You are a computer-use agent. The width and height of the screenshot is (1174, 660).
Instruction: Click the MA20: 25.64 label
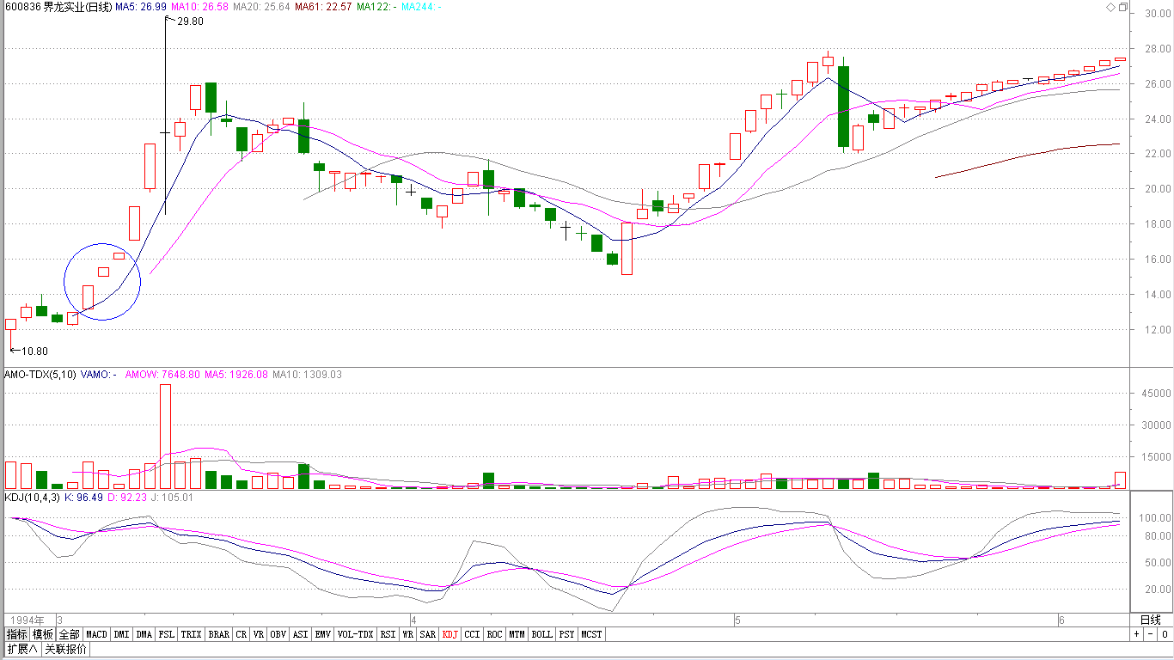pyautogui.click(x=261, y=7)
